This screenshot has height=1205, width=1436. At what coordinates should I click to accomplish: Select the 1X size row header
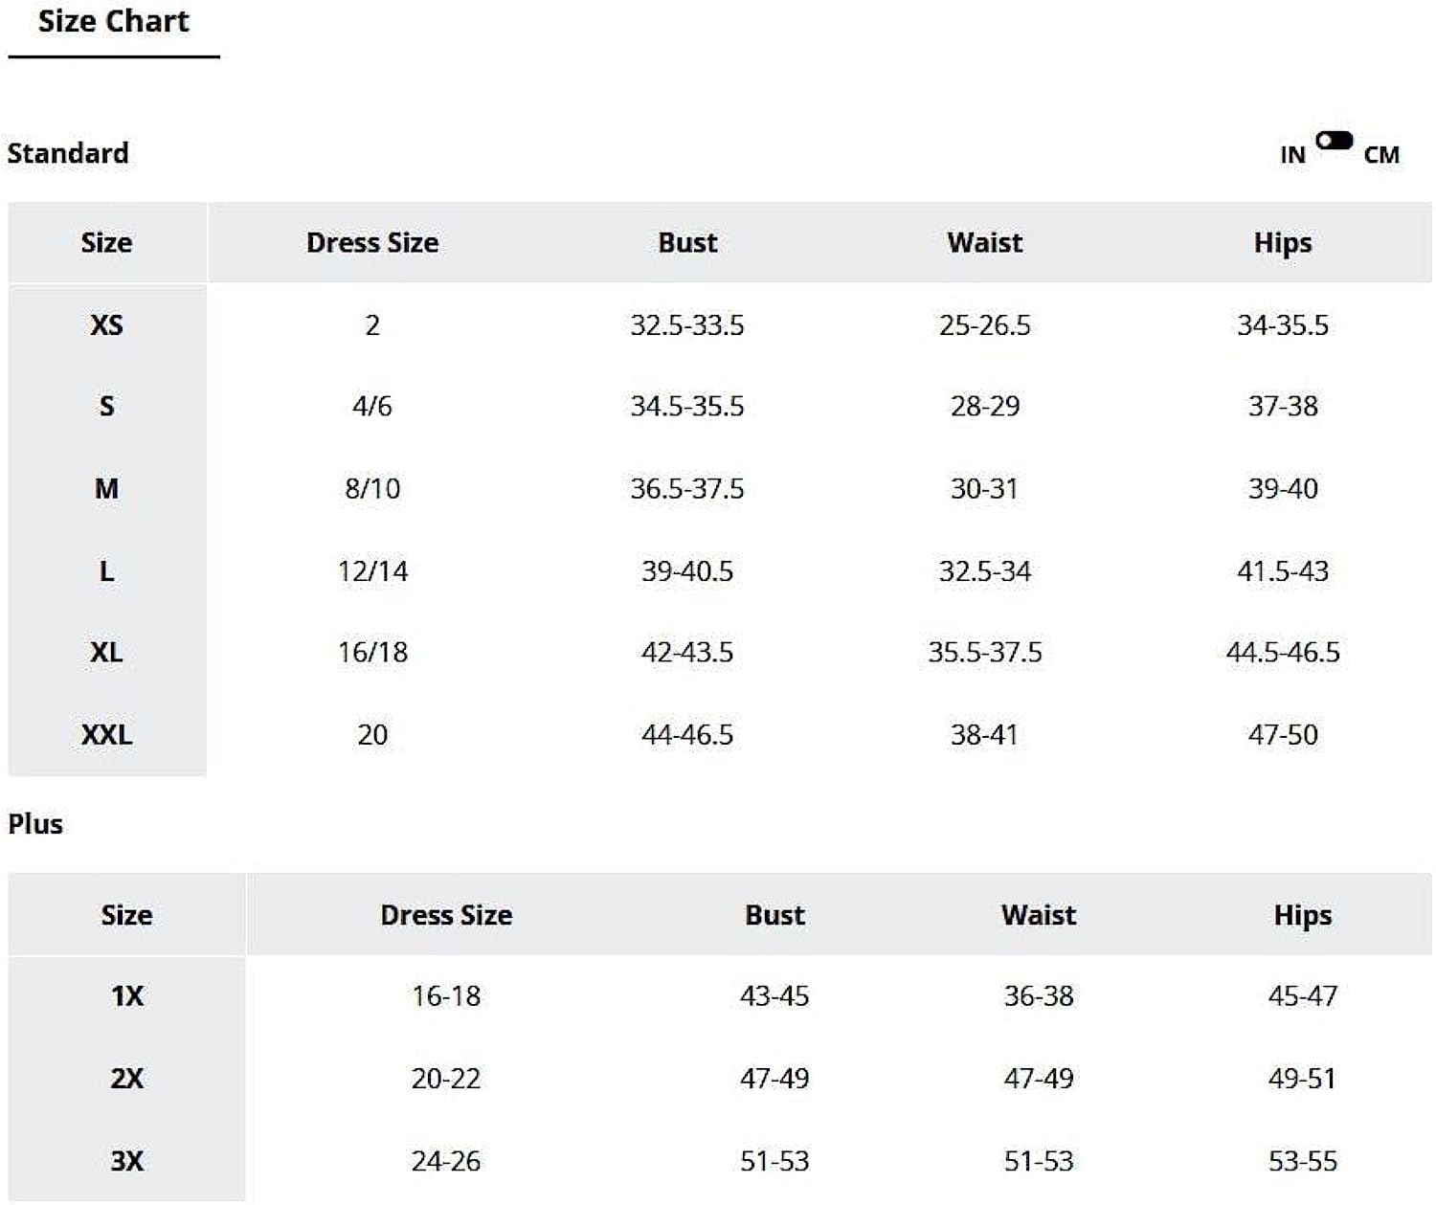pyautogui.click(x=126, y=996)
